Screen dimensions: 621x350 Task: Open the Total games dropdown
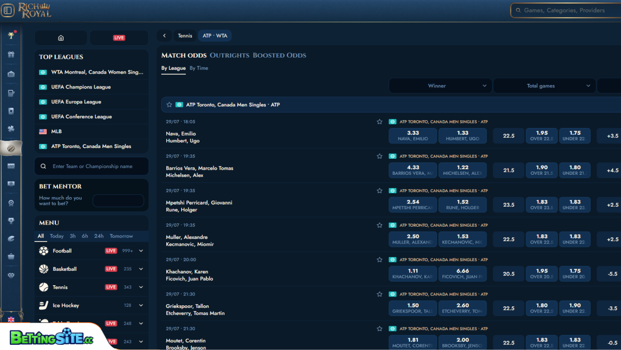click(544, 85)
